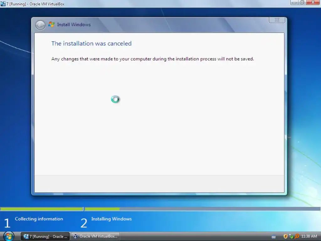Click the '7 [Running] - Oracle VM VirtualBox' title
The image size is (321, 241).
coord(35,4)
